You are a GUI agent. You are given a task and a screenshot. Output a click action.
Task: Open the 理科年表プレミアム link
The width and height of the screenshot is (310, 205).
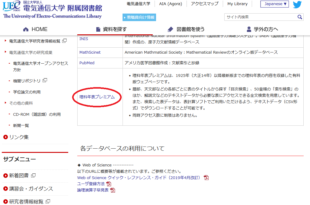(97, 97)
